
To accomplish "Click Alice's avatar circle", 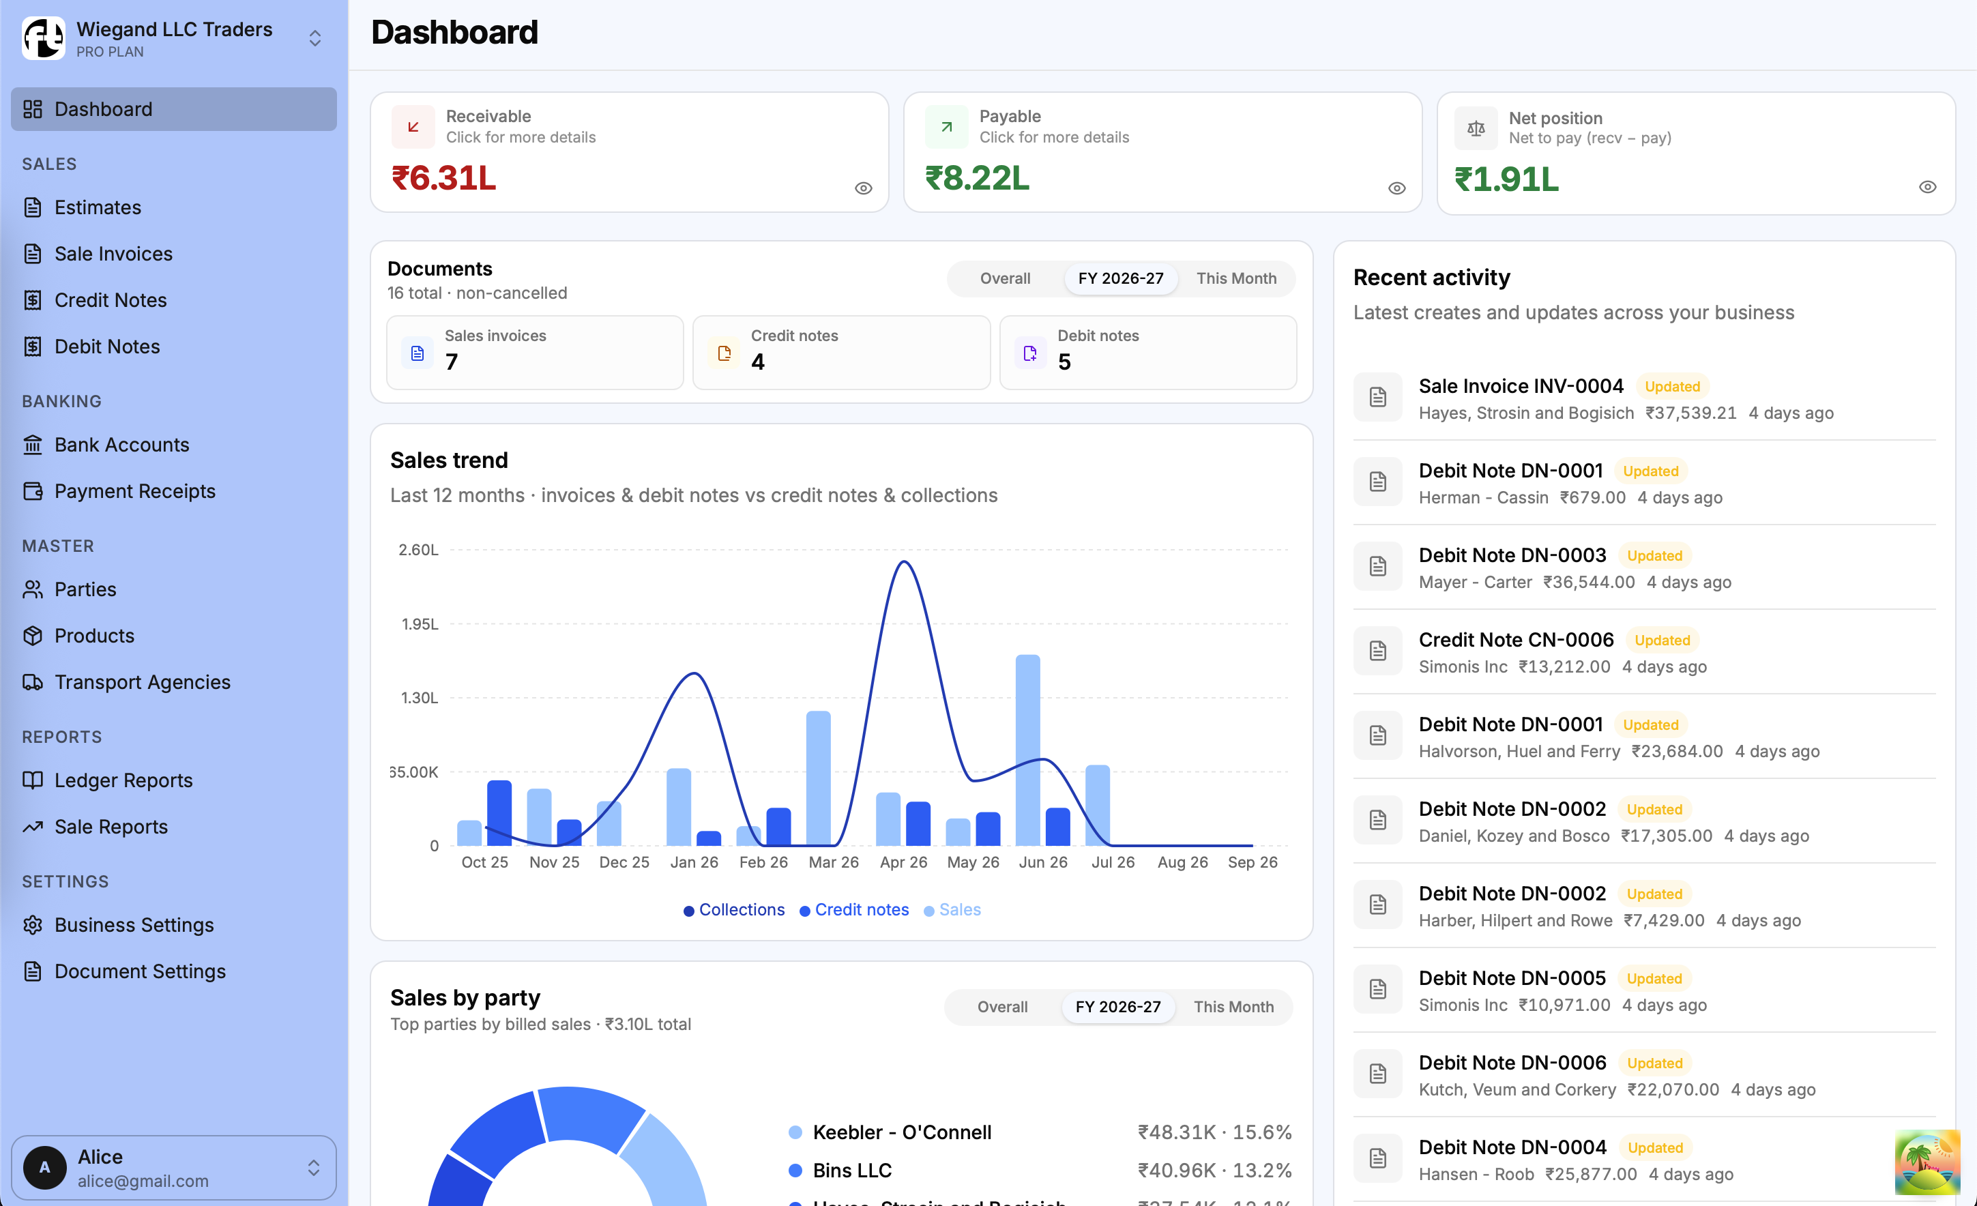I will point(45,1168).
